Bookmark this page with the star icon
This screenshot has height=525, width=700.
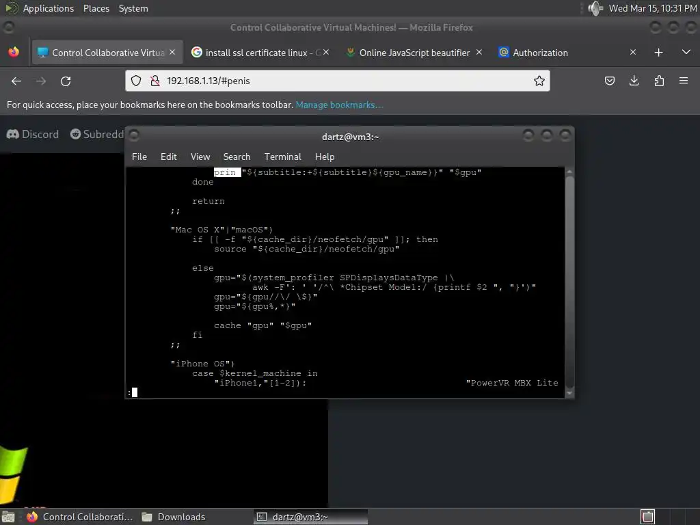click(539, 81)
